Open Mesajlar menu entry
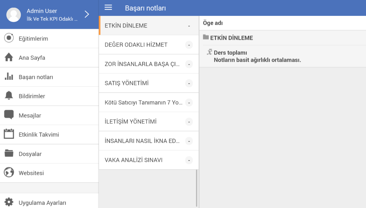This screenshot has height=208, width=366. tap(49, 115)
